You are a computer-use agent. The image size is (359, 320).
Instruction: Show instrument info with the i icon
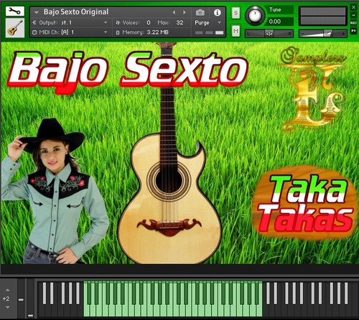coord(218,12)
